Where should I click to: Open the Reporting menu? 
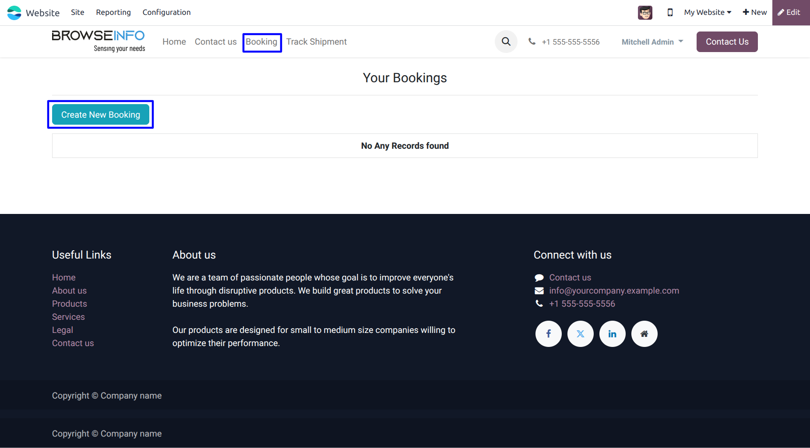[x=113, y=12]
